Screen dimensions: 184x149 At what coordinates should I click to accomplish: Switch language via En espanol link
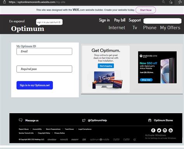[17, 21]
